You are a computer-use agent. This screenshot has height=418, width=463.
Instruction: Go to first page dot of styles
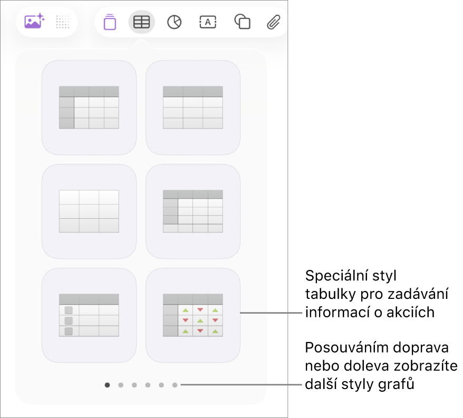107,385
